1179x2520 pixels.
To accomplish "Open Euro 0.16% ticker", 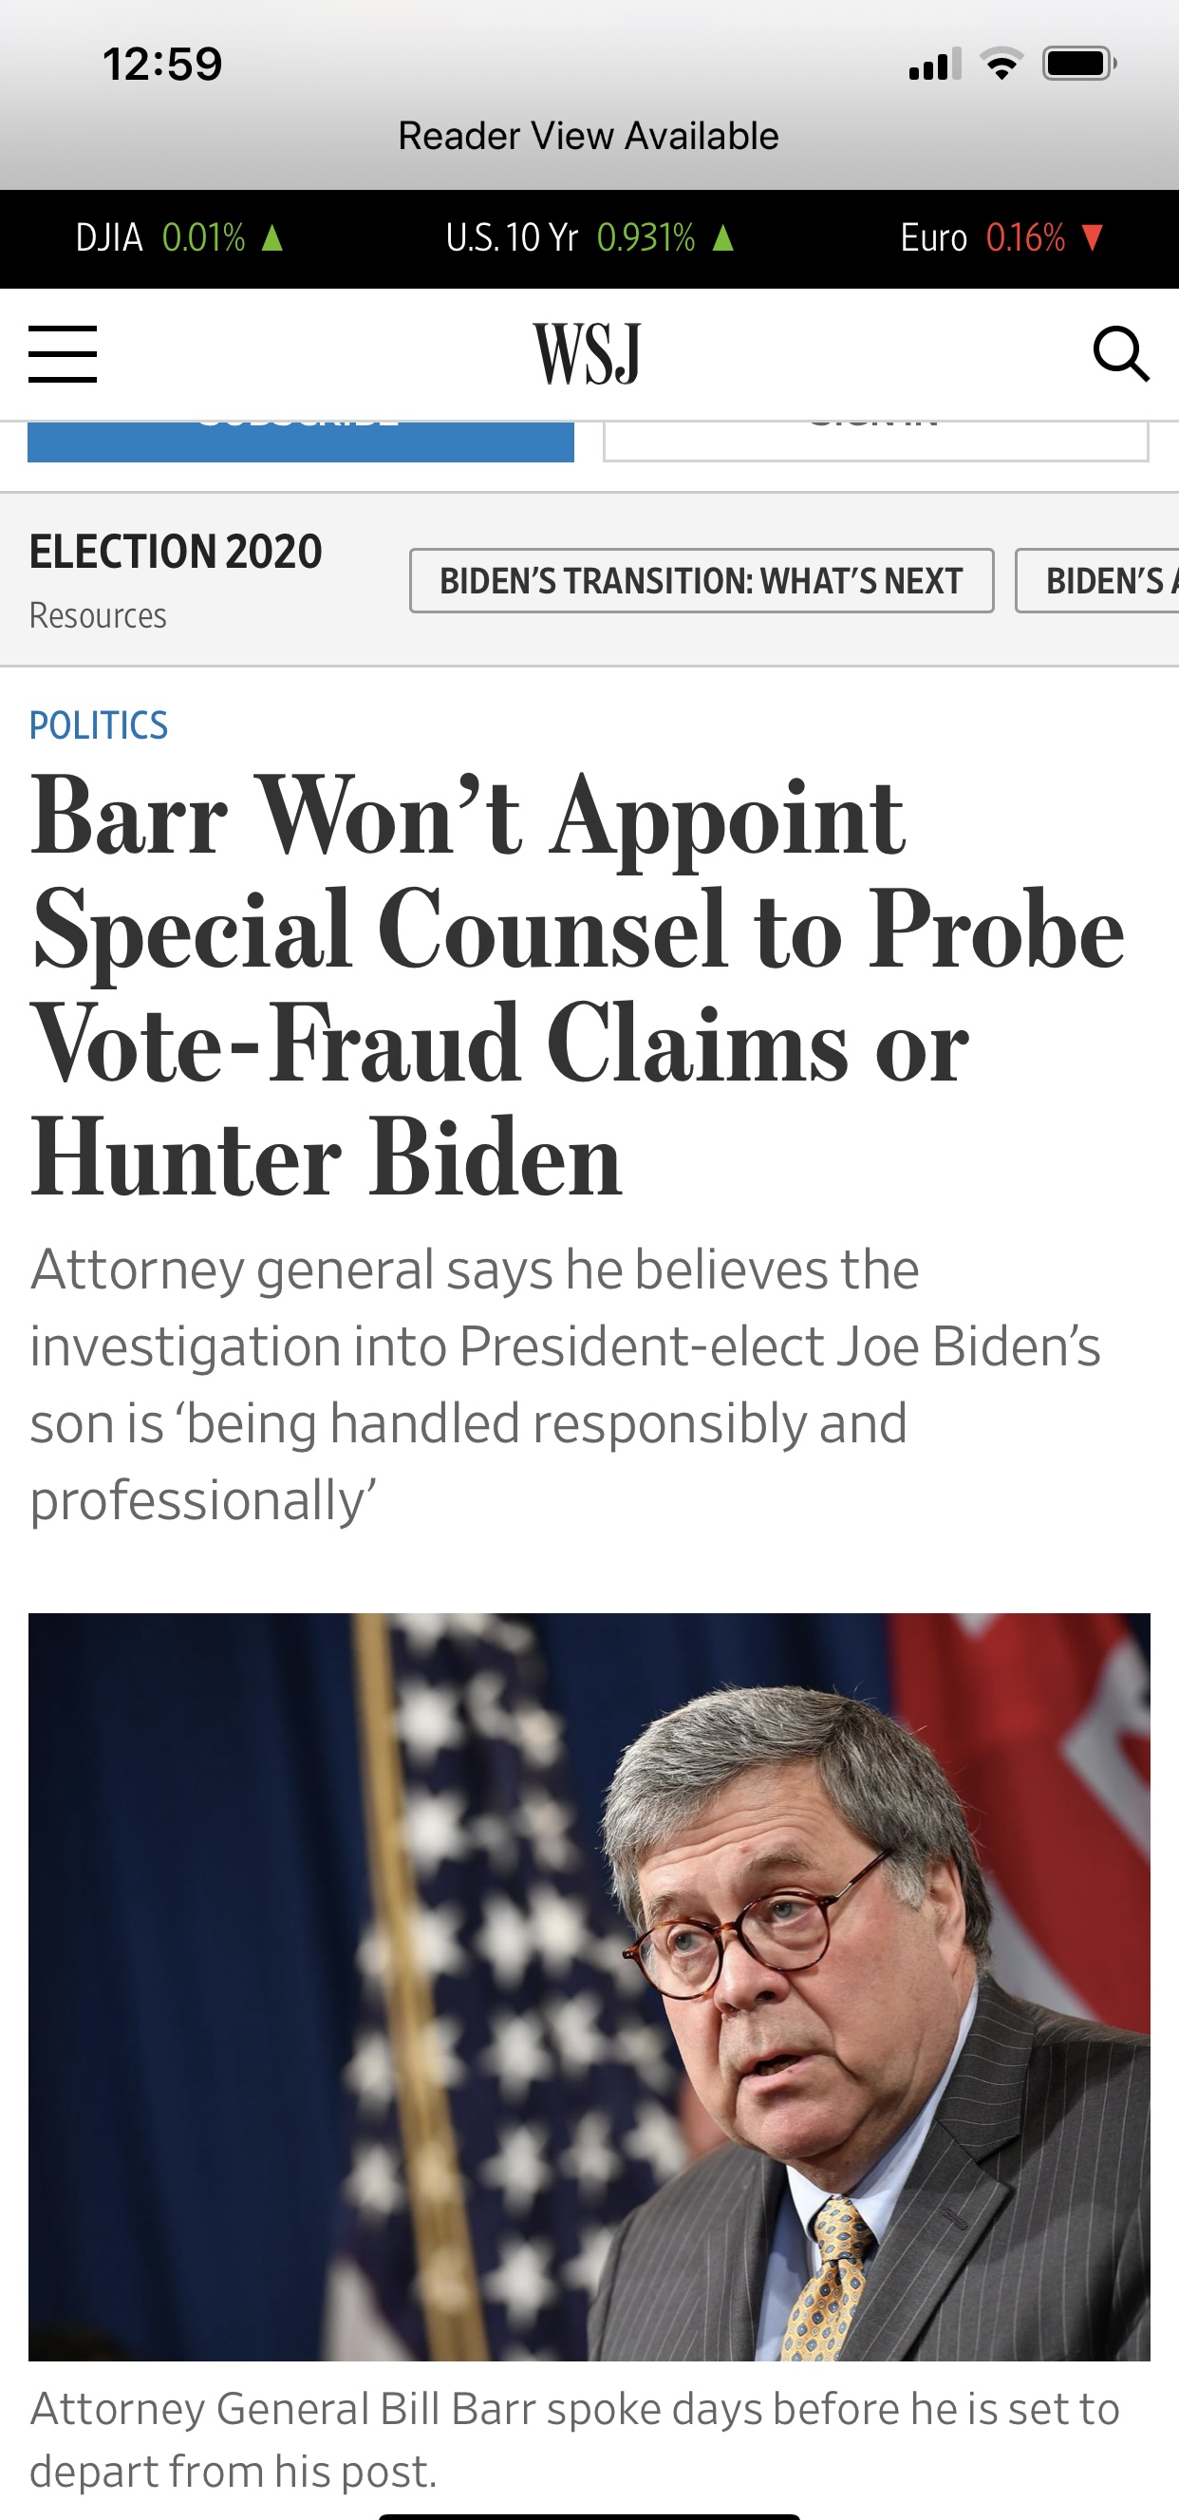I will pos(1002,237).
